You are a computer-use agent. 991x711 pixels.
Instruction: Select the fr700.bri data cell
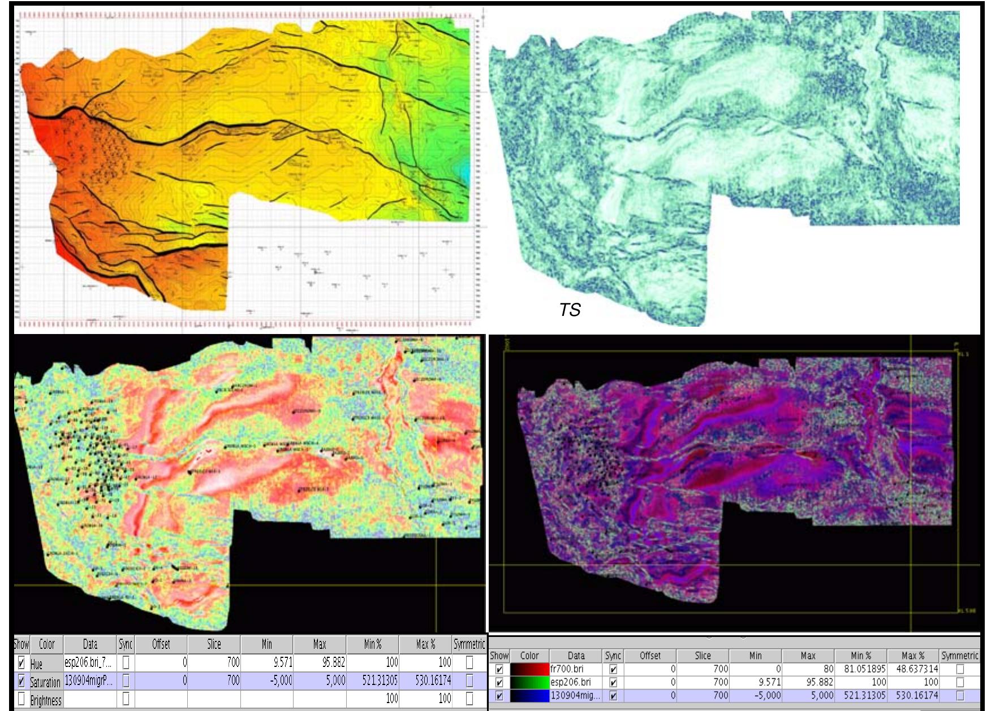tap(576, 669)
